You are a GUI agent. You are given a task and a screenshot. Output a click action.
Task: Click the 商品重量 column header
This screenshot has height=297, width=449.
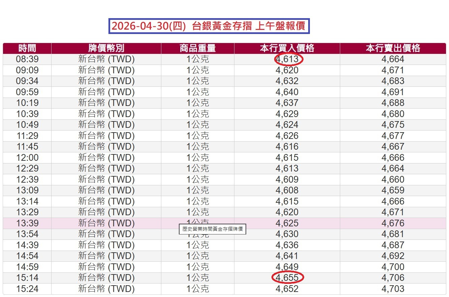tap(197, 48)
